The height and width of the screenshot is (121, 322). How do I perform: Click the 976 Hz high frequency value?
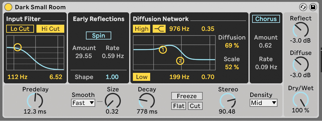click(x=179, y=29)
